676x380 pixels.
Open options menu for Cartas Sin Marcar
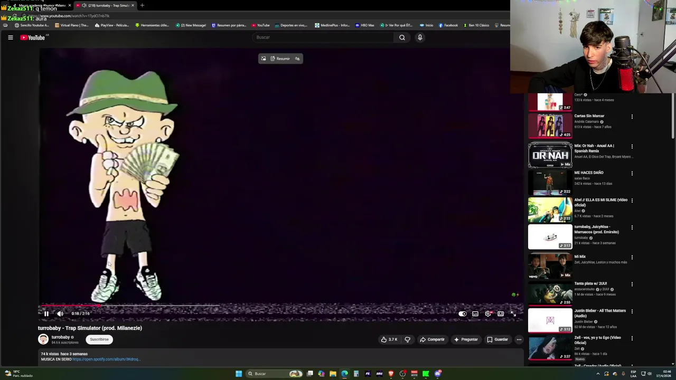(632, 117)
